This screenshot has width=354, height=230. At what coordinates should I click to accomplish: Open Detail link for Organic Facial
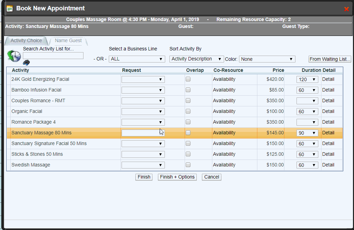point(328,111)
